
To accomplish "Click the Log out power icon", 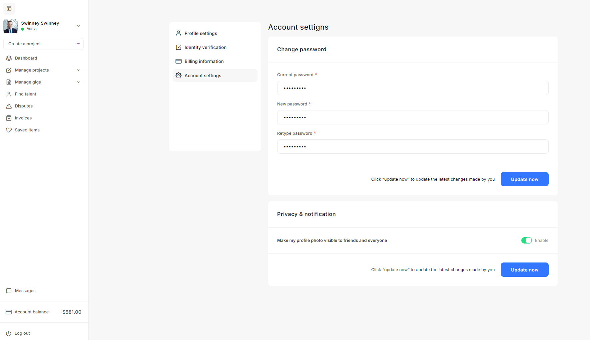I will [9, 333].
